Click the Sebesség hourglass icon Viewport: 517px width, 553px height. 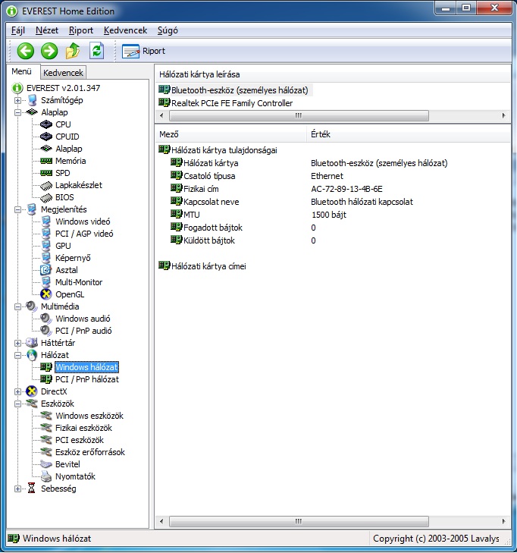click(32, 489)
